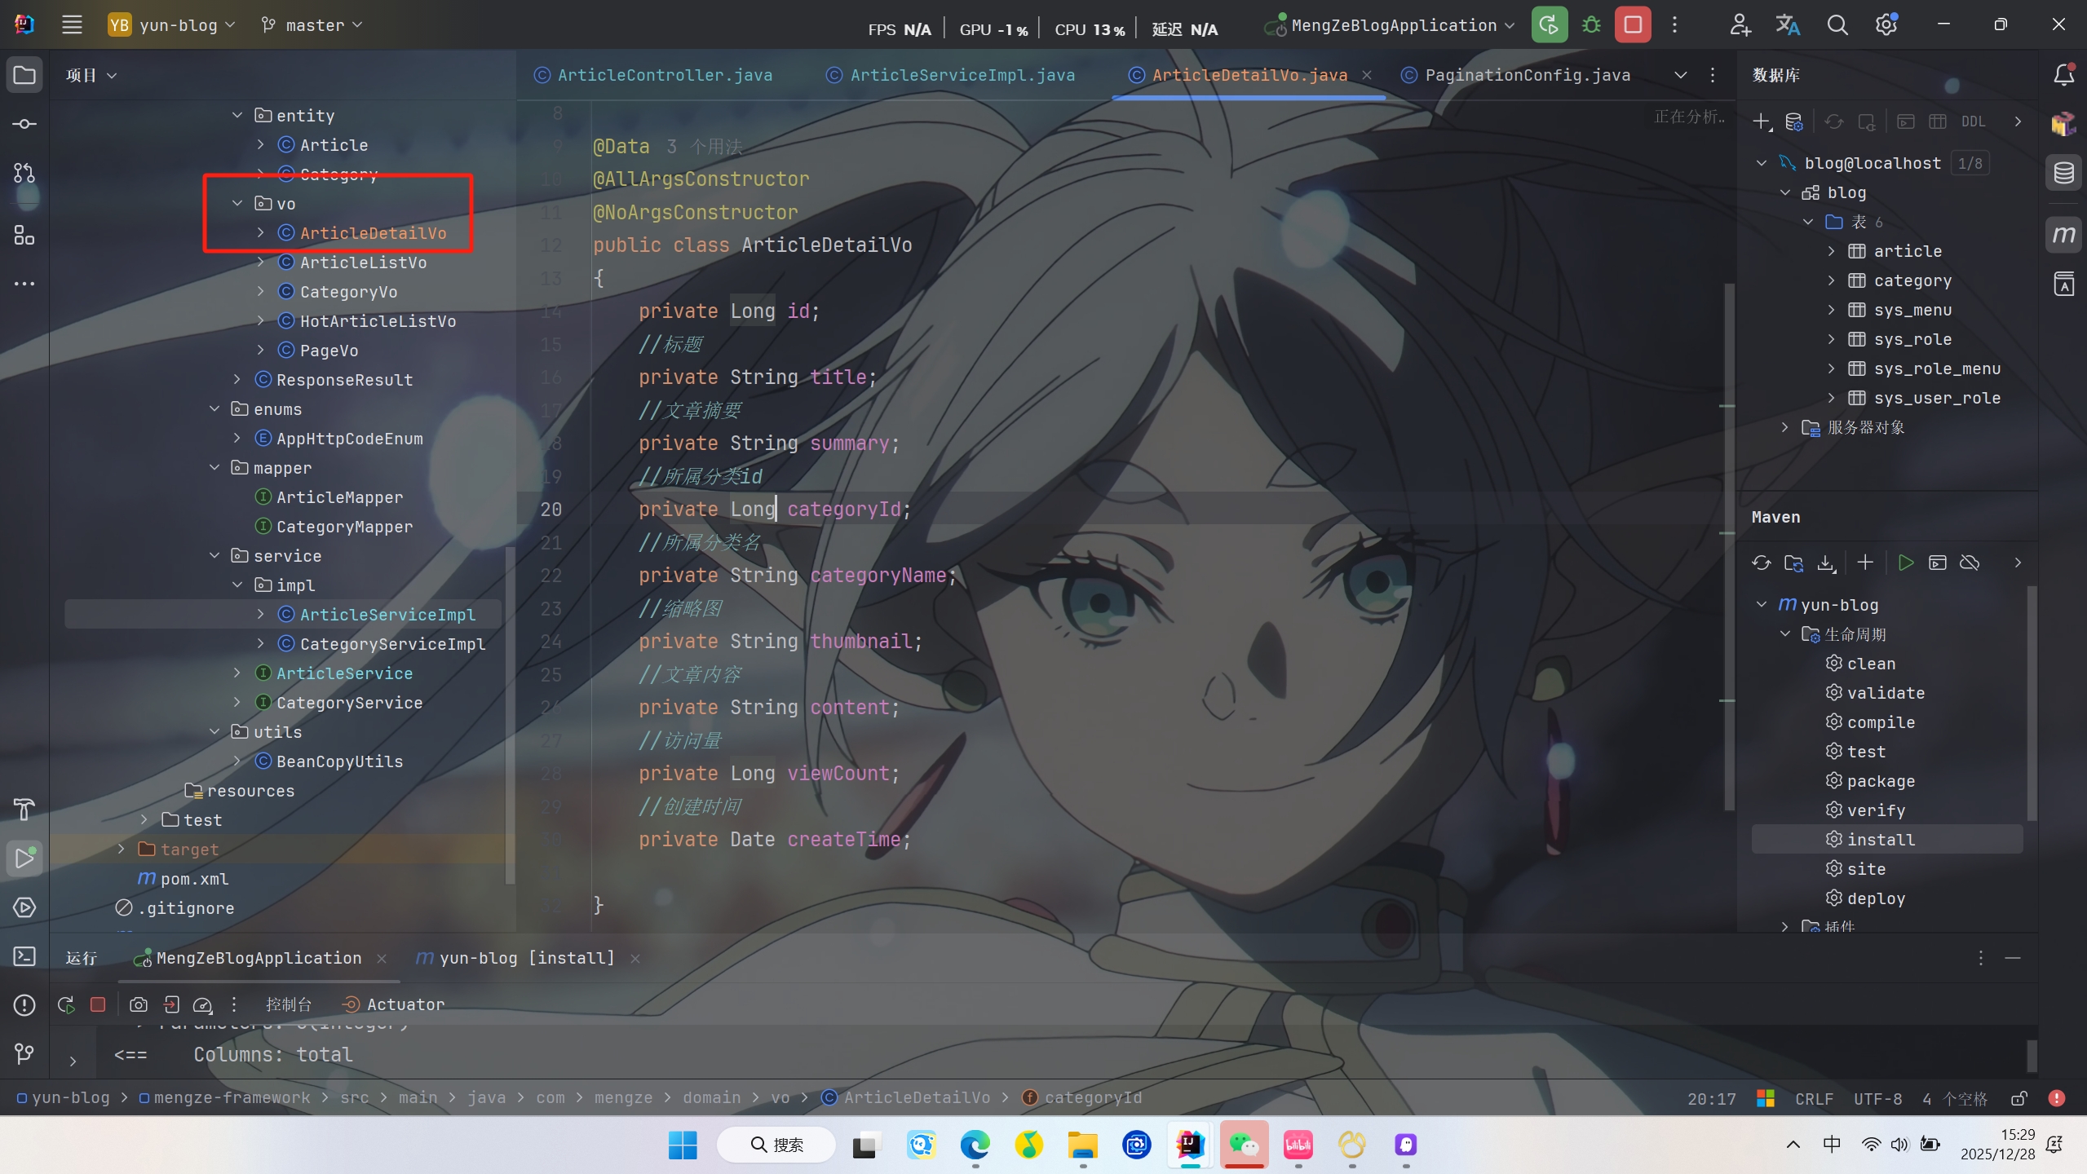Image resolution: width=2087 pixels, height=1174 pixels.
Task: Toggle Chinese input method in tray
Action: [1832, 1145]
